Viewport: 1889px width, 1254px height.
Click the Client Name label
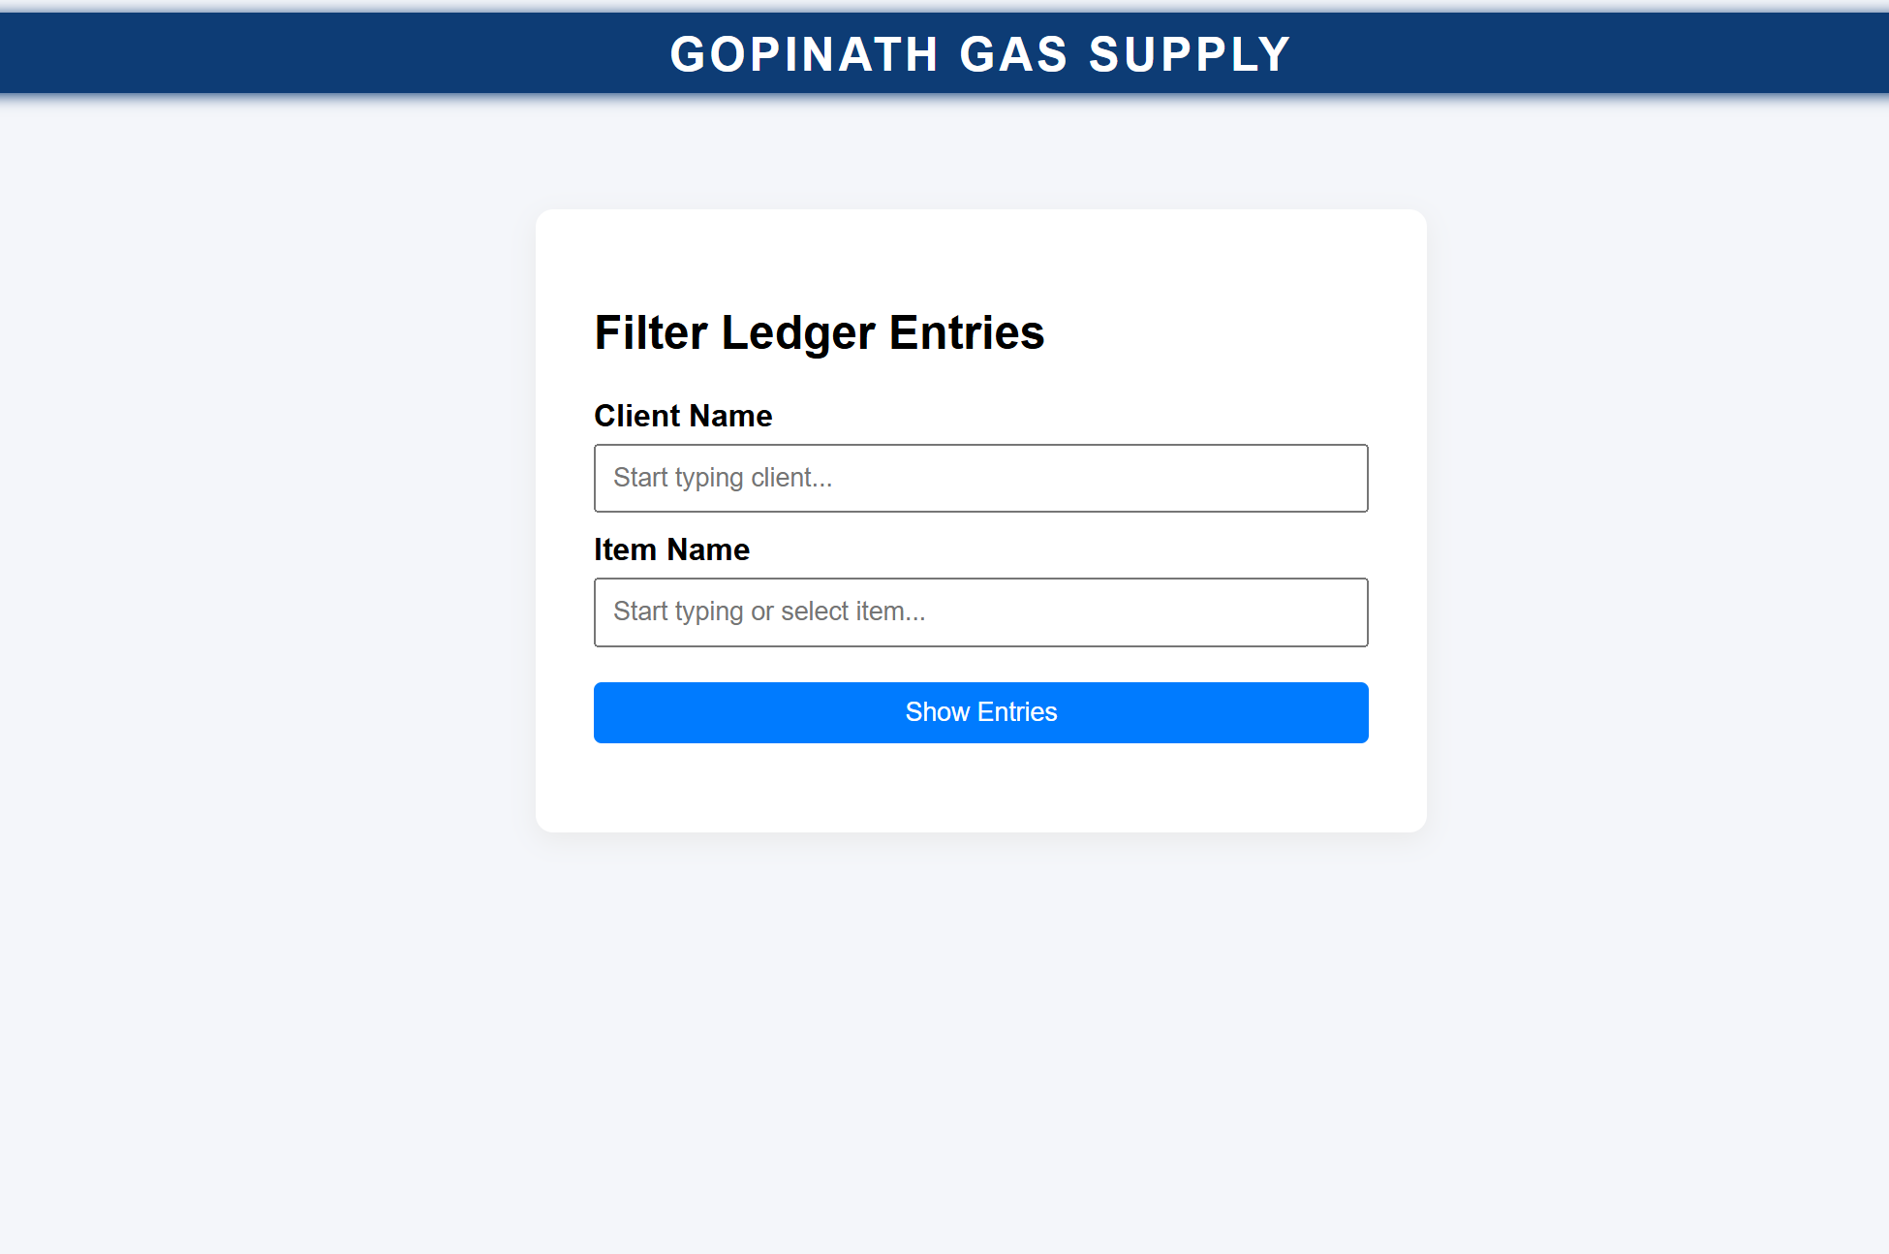683,416
